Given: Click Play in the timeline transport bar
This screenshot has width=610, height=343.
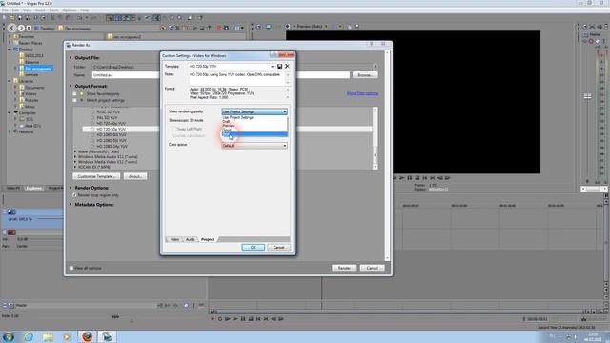Looking at the screenshot, I should point(235,319).
